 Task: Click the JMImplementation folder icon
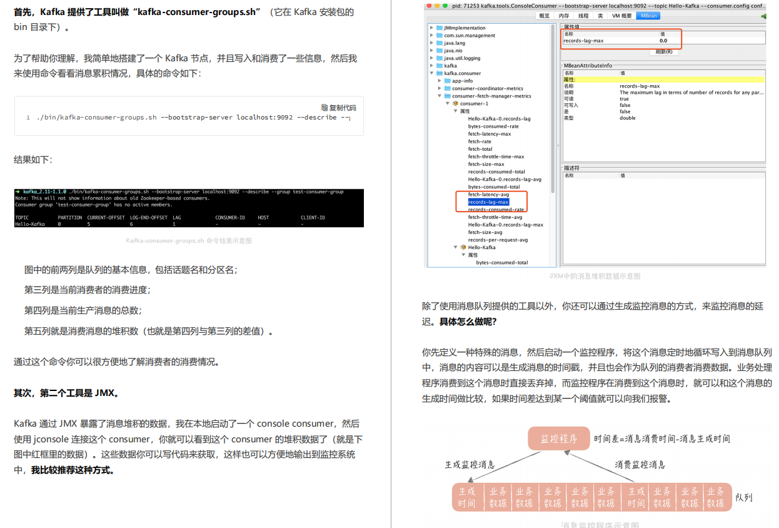click(x=440, y=28)
